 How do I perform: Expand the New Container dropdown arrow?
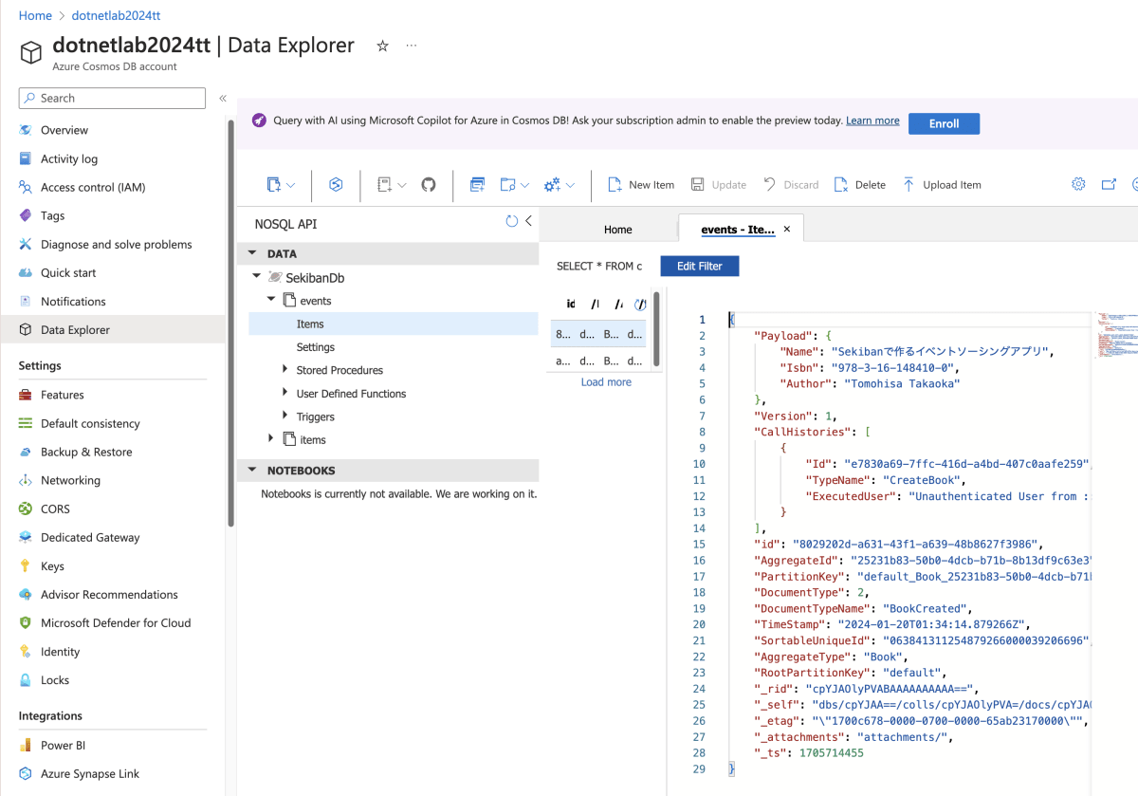tap(291, 185)
